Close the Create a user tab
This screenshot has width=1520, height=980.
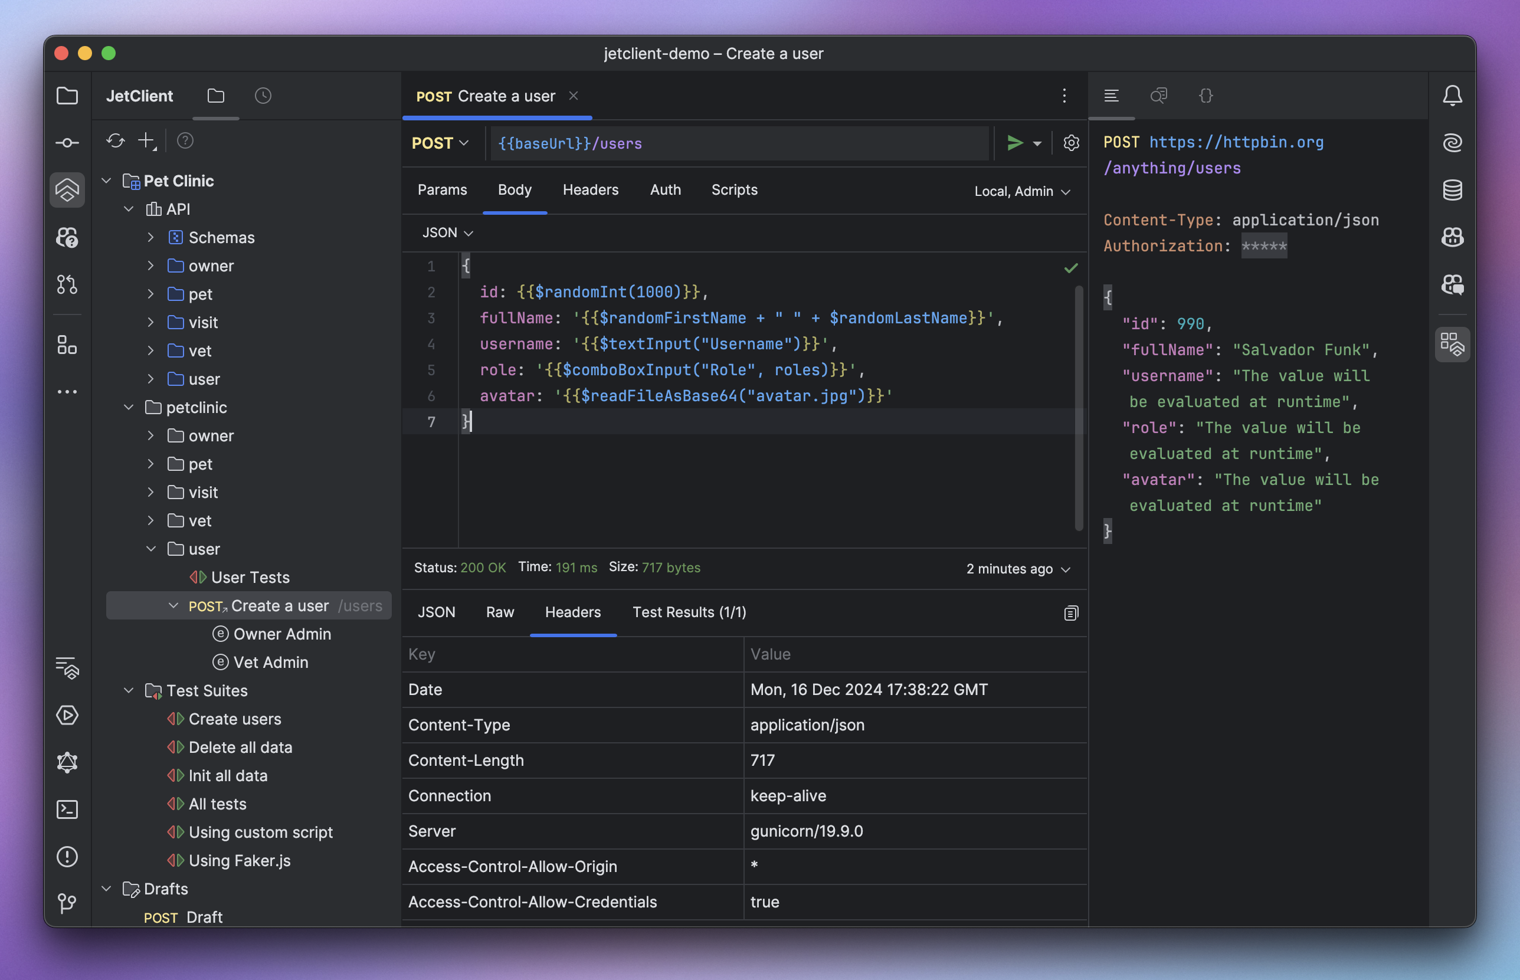(574, 96)
